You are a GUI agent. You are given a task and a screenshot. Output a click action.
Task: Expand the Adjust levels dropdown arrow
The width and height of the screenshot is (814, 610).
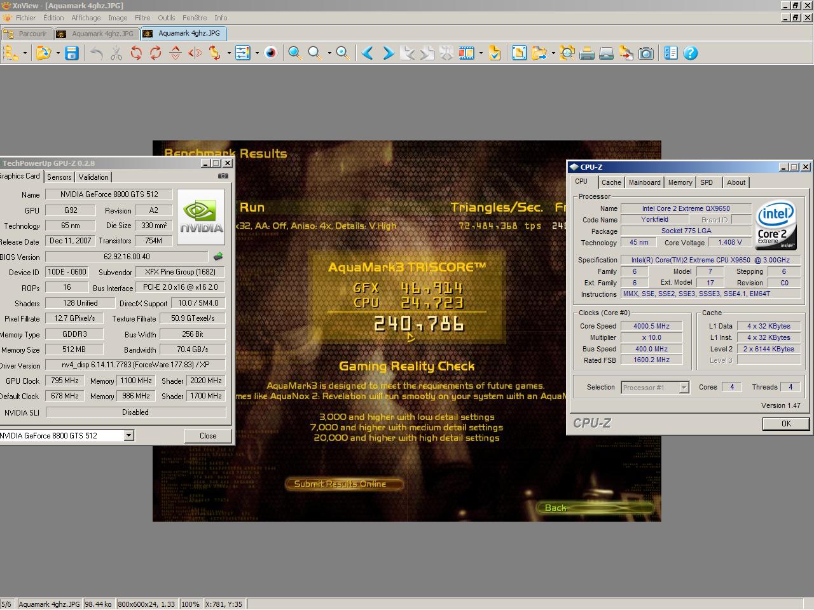[x=257, y=53]
